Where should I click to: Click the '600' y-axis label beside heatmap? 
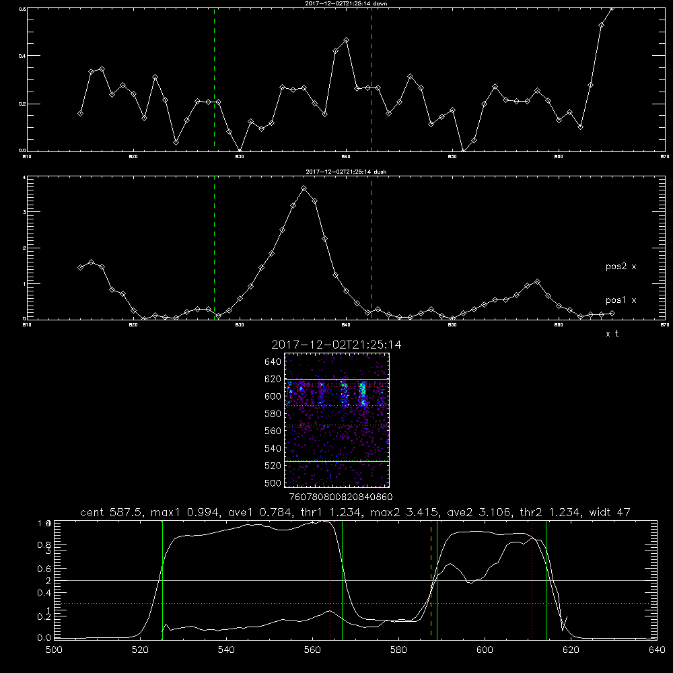273,396
